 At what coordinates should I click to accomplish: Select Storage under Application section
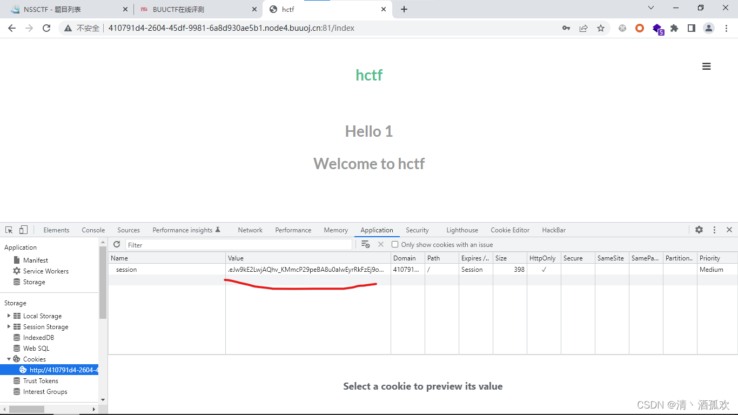click(34, 282)
